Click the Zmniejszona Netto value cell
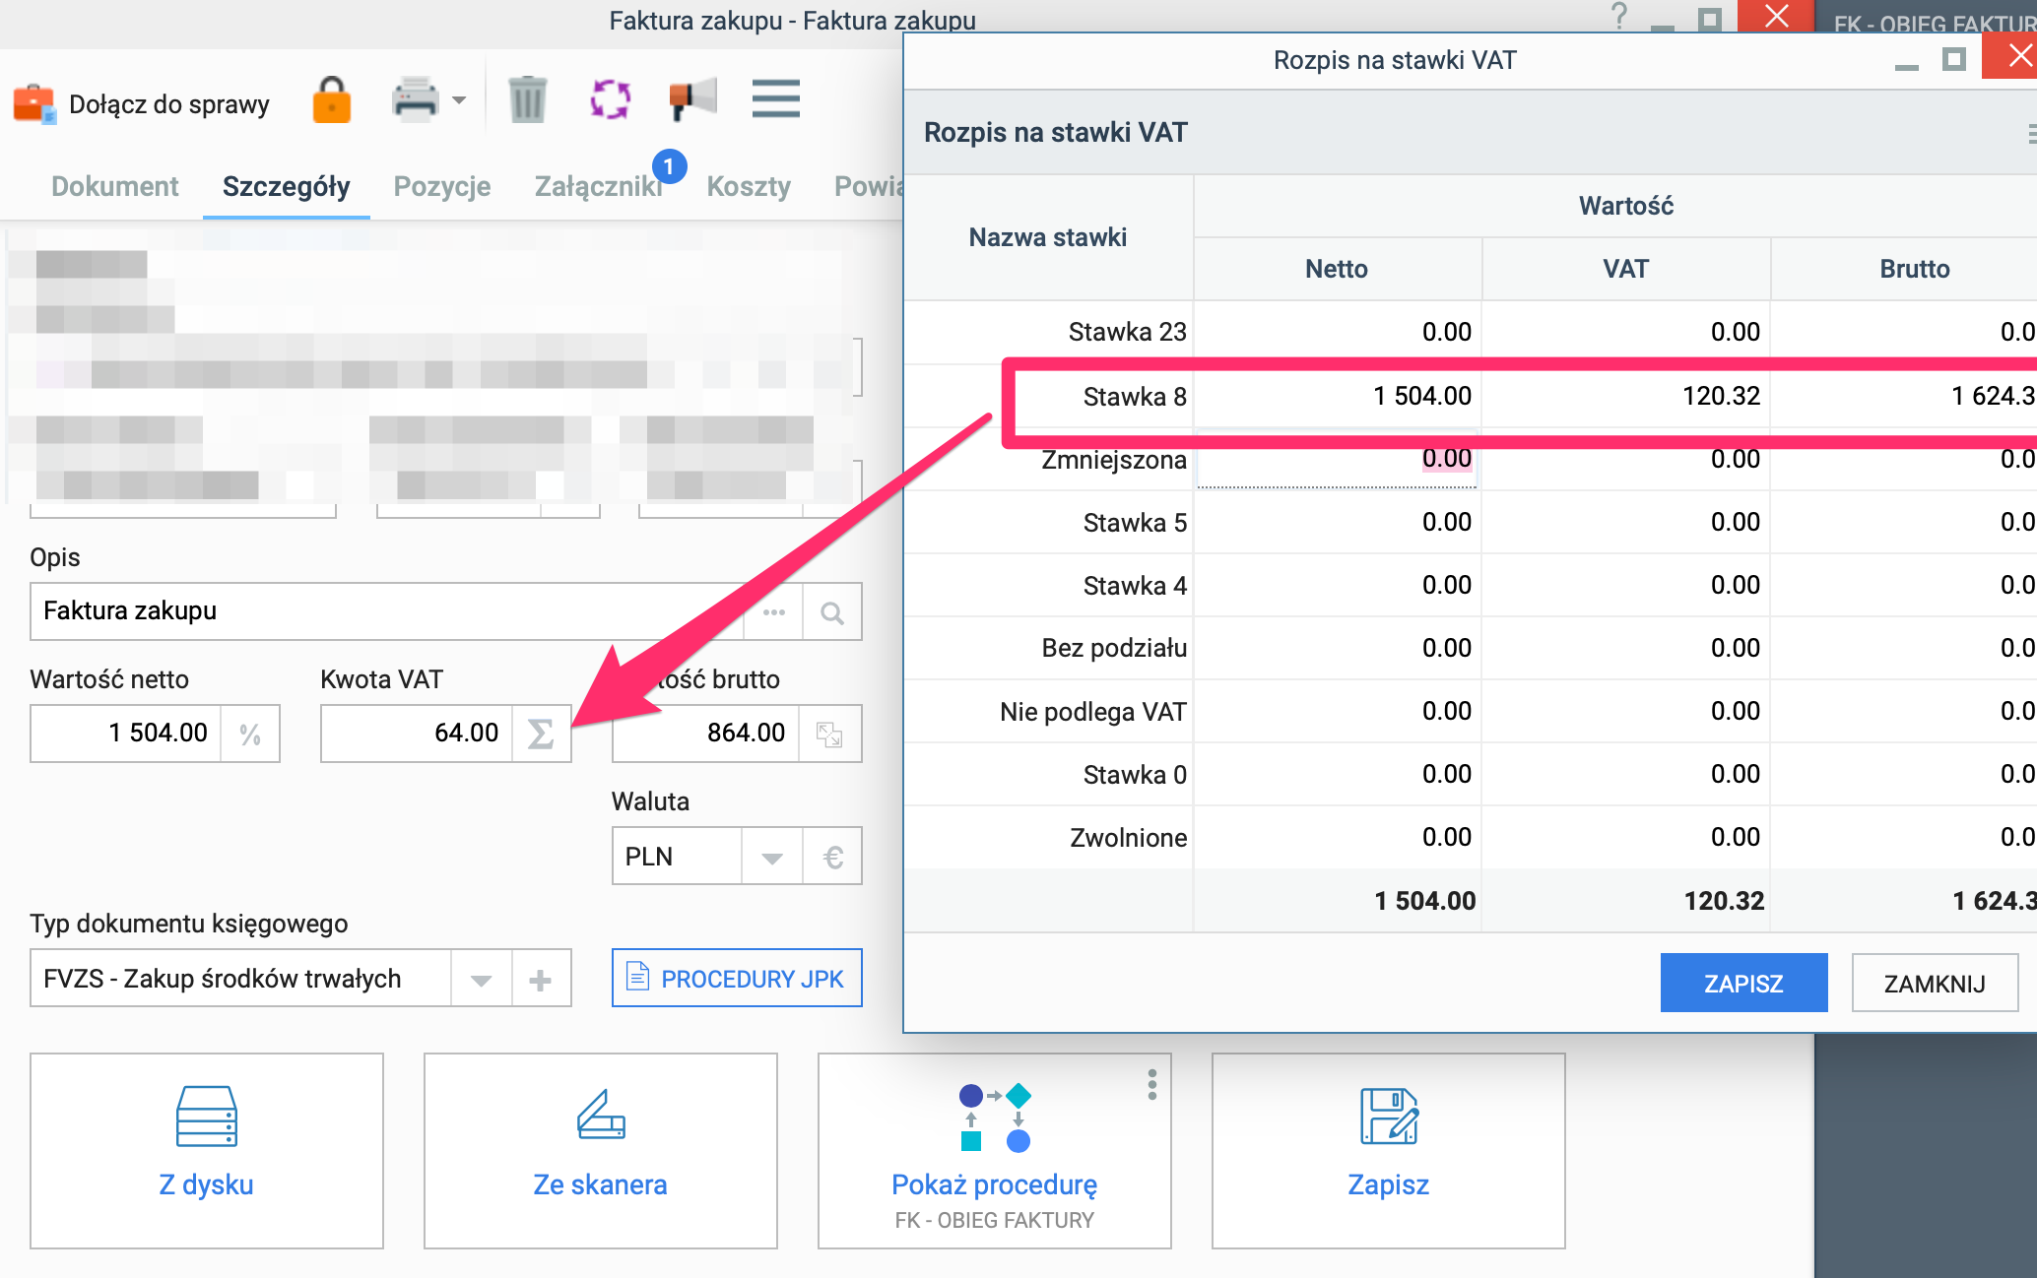 tap(1338, 459)
